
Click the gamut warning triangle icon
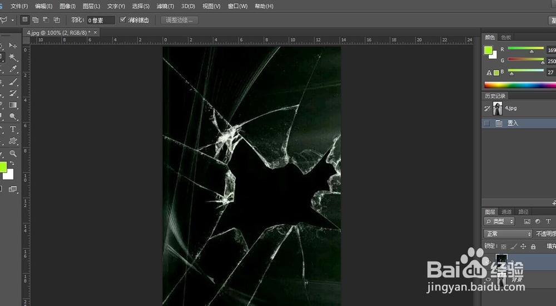489,73
